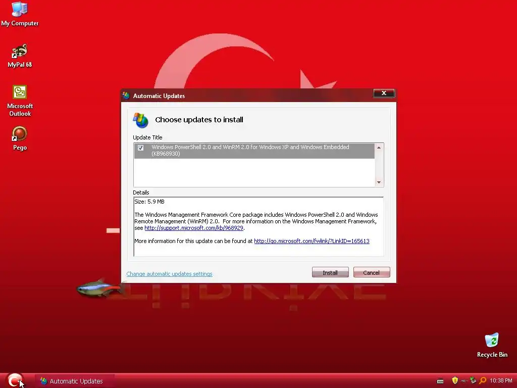
Task: Click the gray network device tray icon
Action: [x=464, y=381]
